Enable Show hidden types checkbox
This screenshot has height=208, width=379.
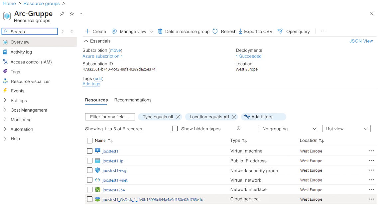tap(175, 129)
